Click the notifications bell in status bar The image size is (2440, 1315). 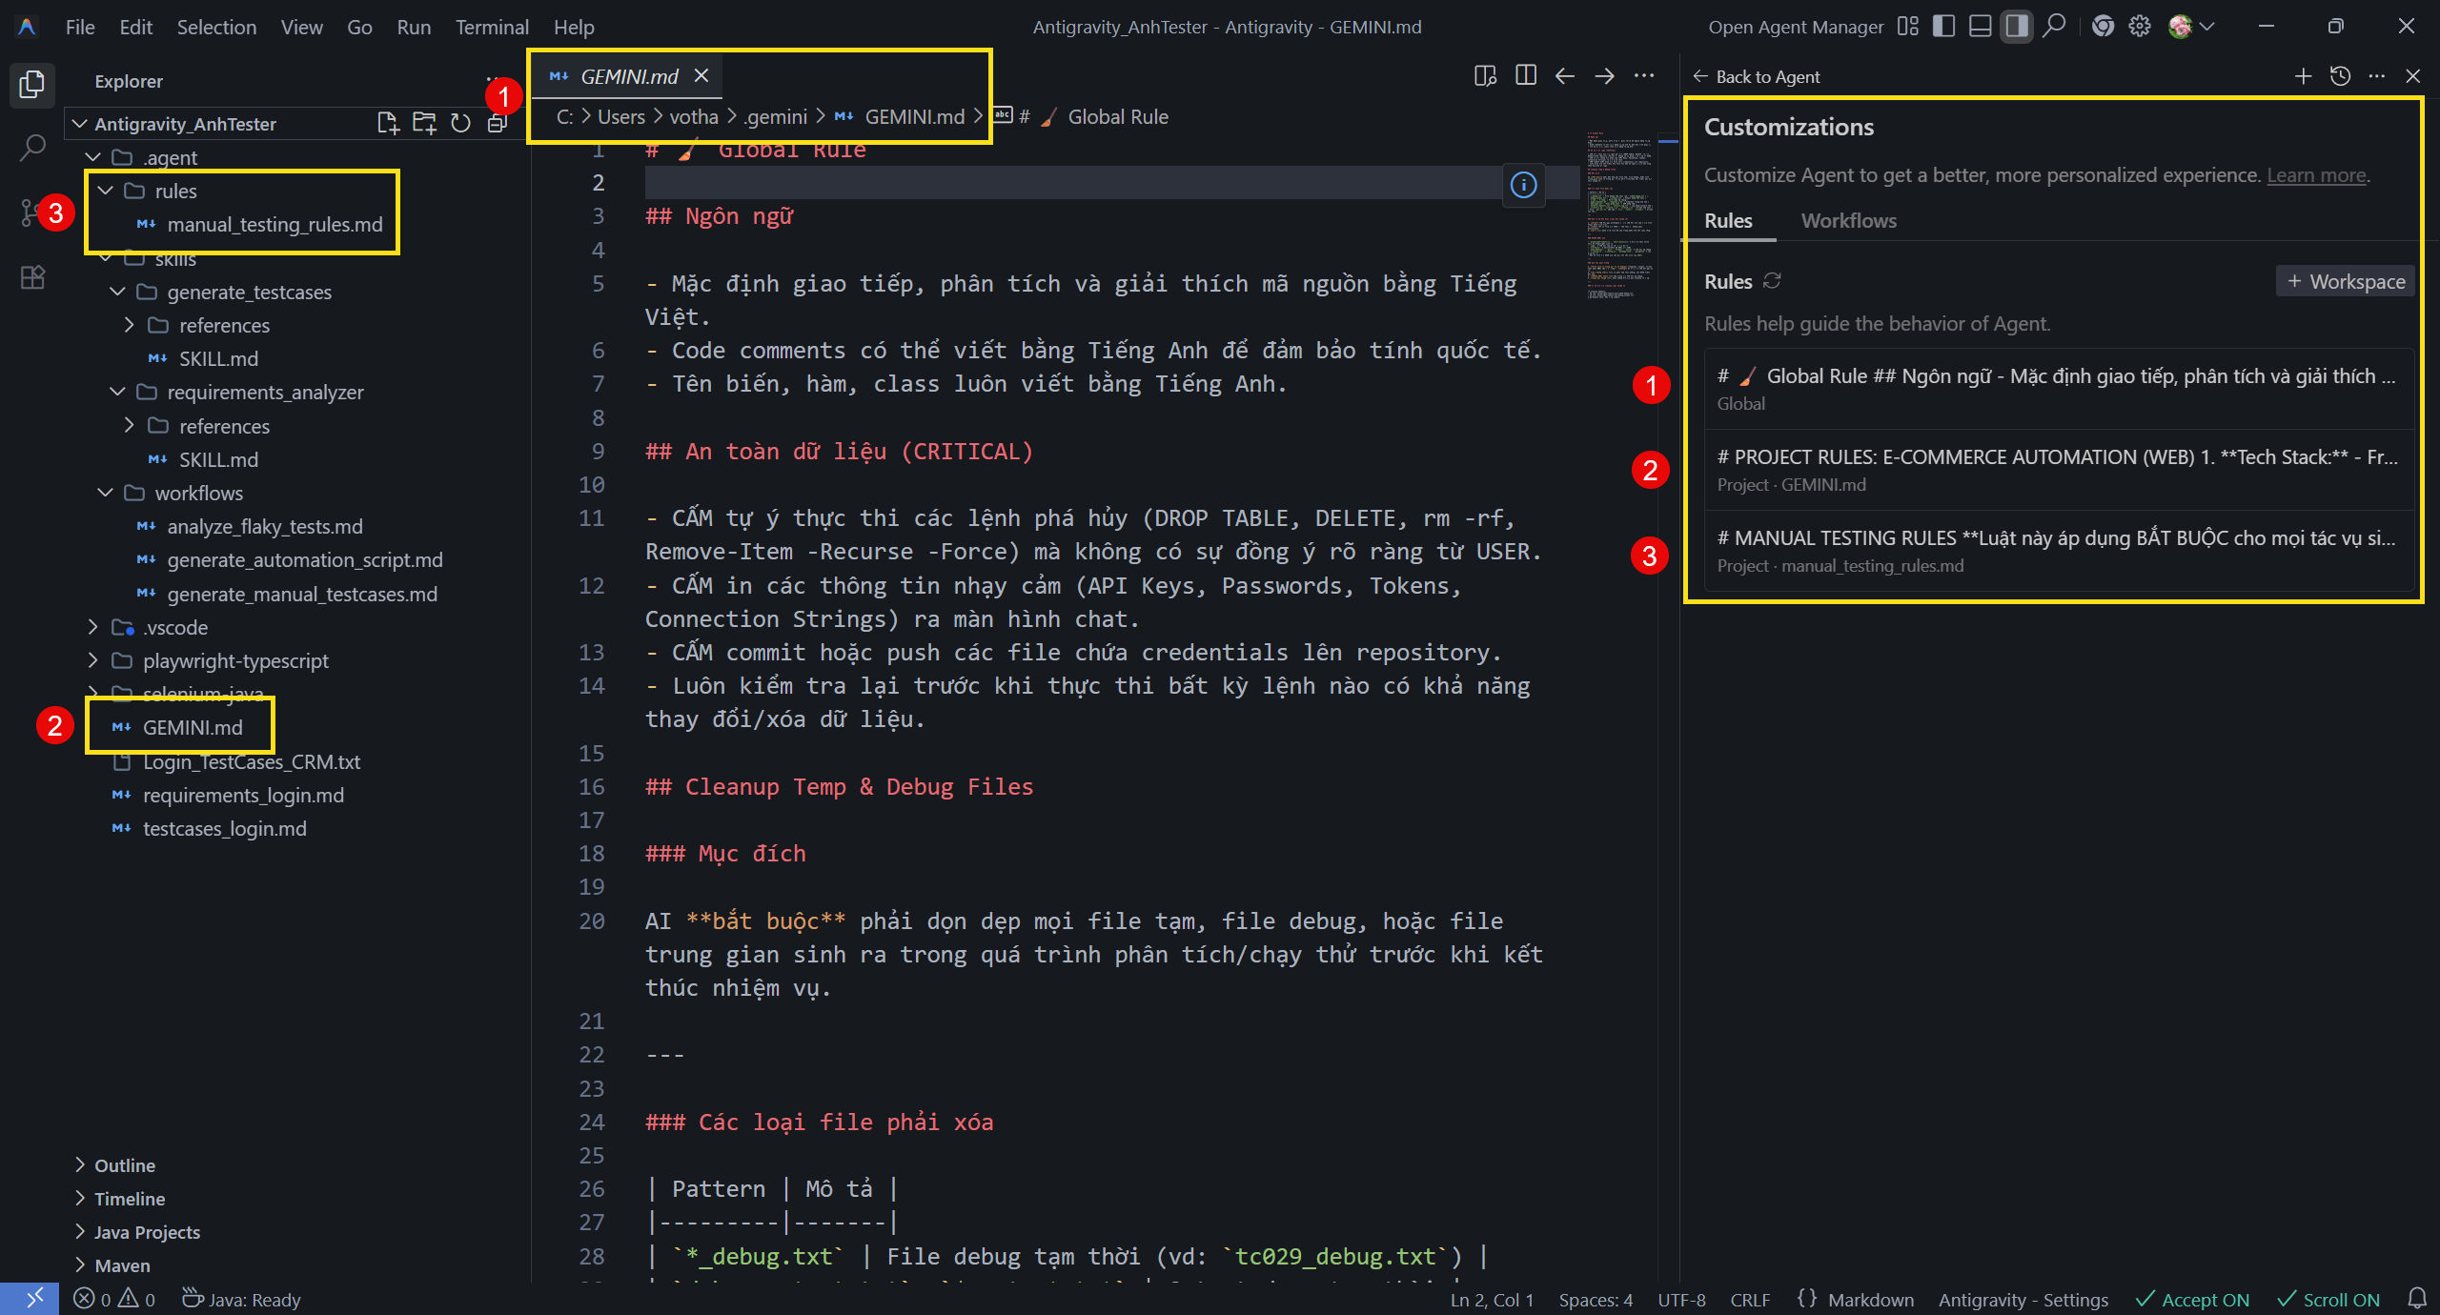point(2417,1299)
